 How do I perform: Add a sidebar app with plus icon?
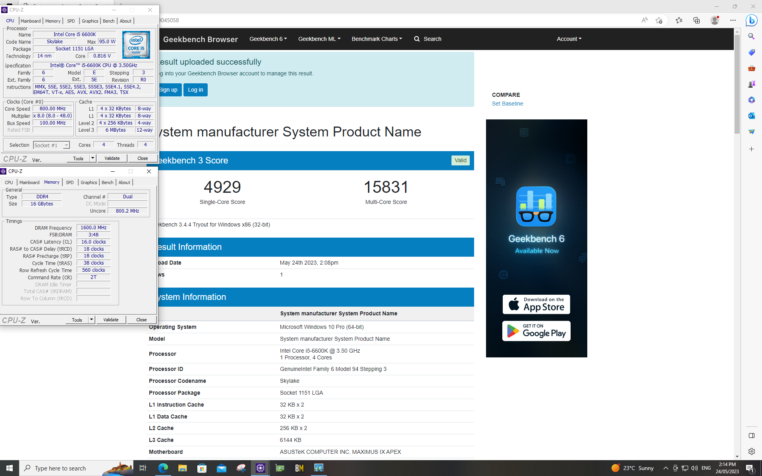[751, 149]
